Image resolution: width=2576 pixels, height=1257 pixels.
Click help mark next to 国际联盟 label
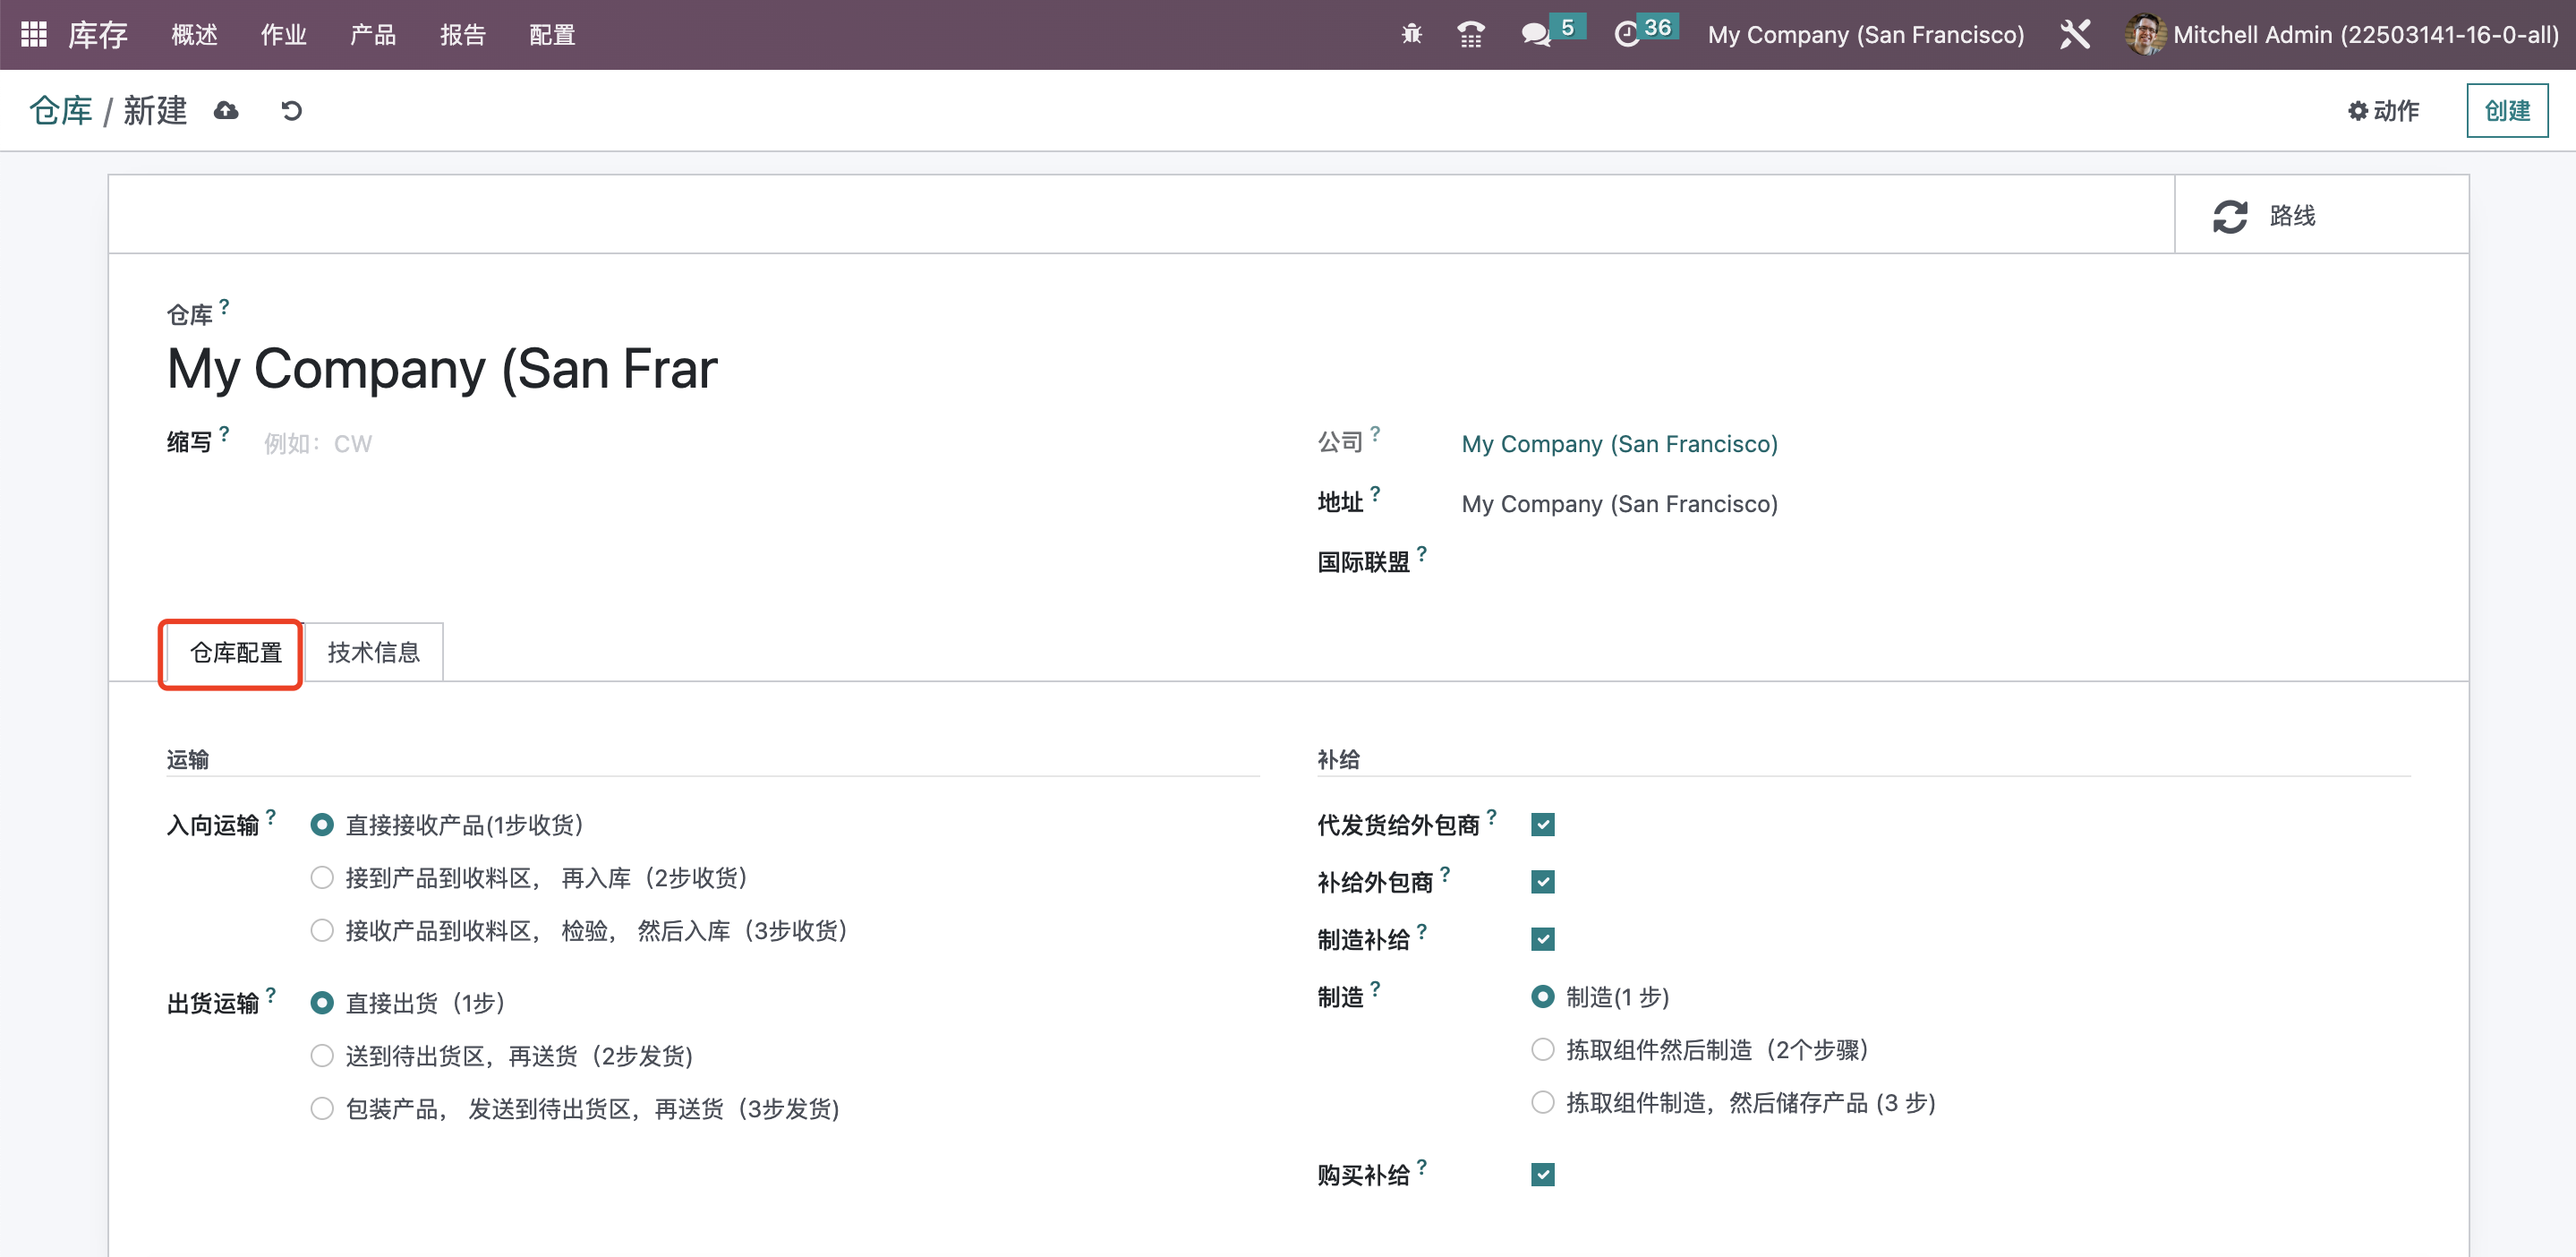point(1421,553)
